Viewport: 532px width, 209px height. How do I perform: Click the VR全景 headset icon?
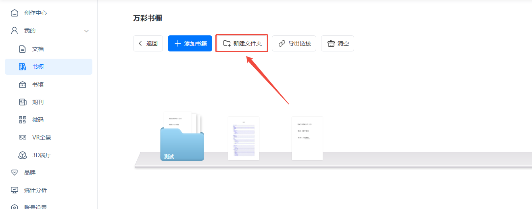(x=23, y=137)
